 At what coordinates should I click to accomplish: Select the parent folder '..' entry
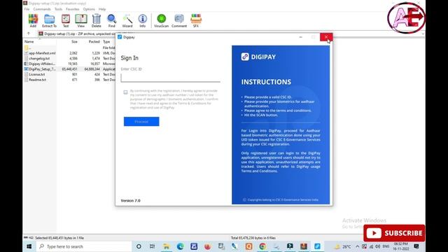[69, 48]
